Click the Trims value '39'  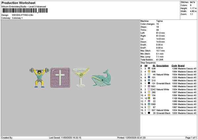(157, 30)
